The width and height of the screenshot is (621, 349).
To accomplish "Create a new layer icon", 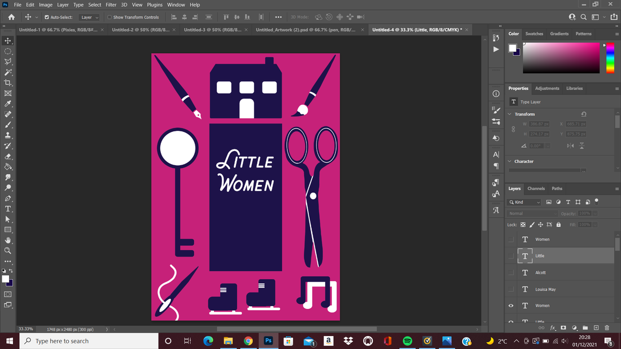I will 596,328.
